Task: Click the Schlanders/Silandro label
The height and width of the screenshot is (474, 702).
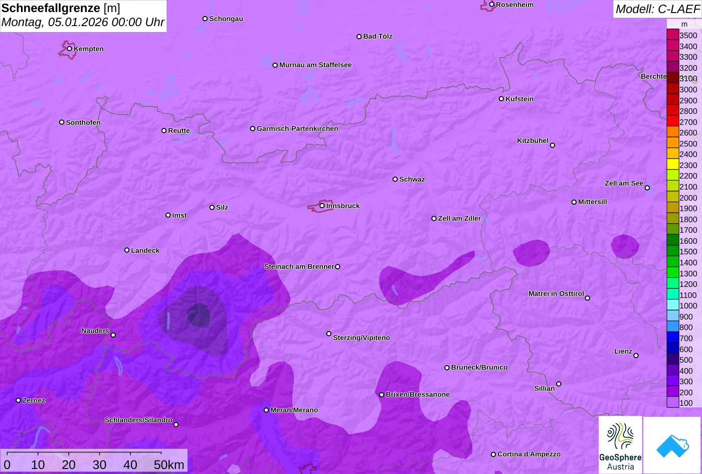Action: (138, 420)
